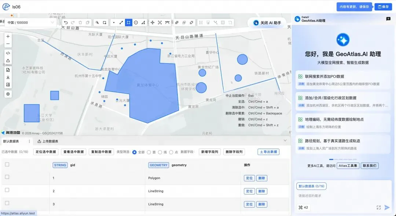Choose the angle polygon drawing tool

(143, 23)
